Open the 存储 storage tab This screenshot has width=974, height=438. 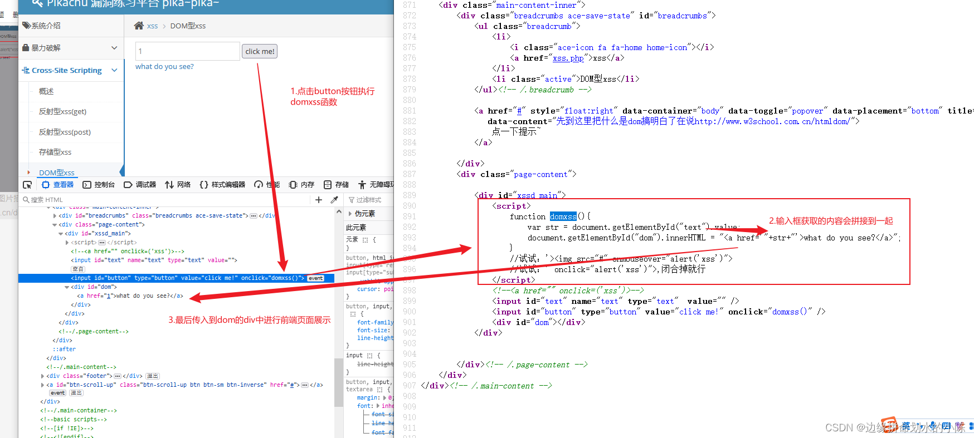point(336,185)
